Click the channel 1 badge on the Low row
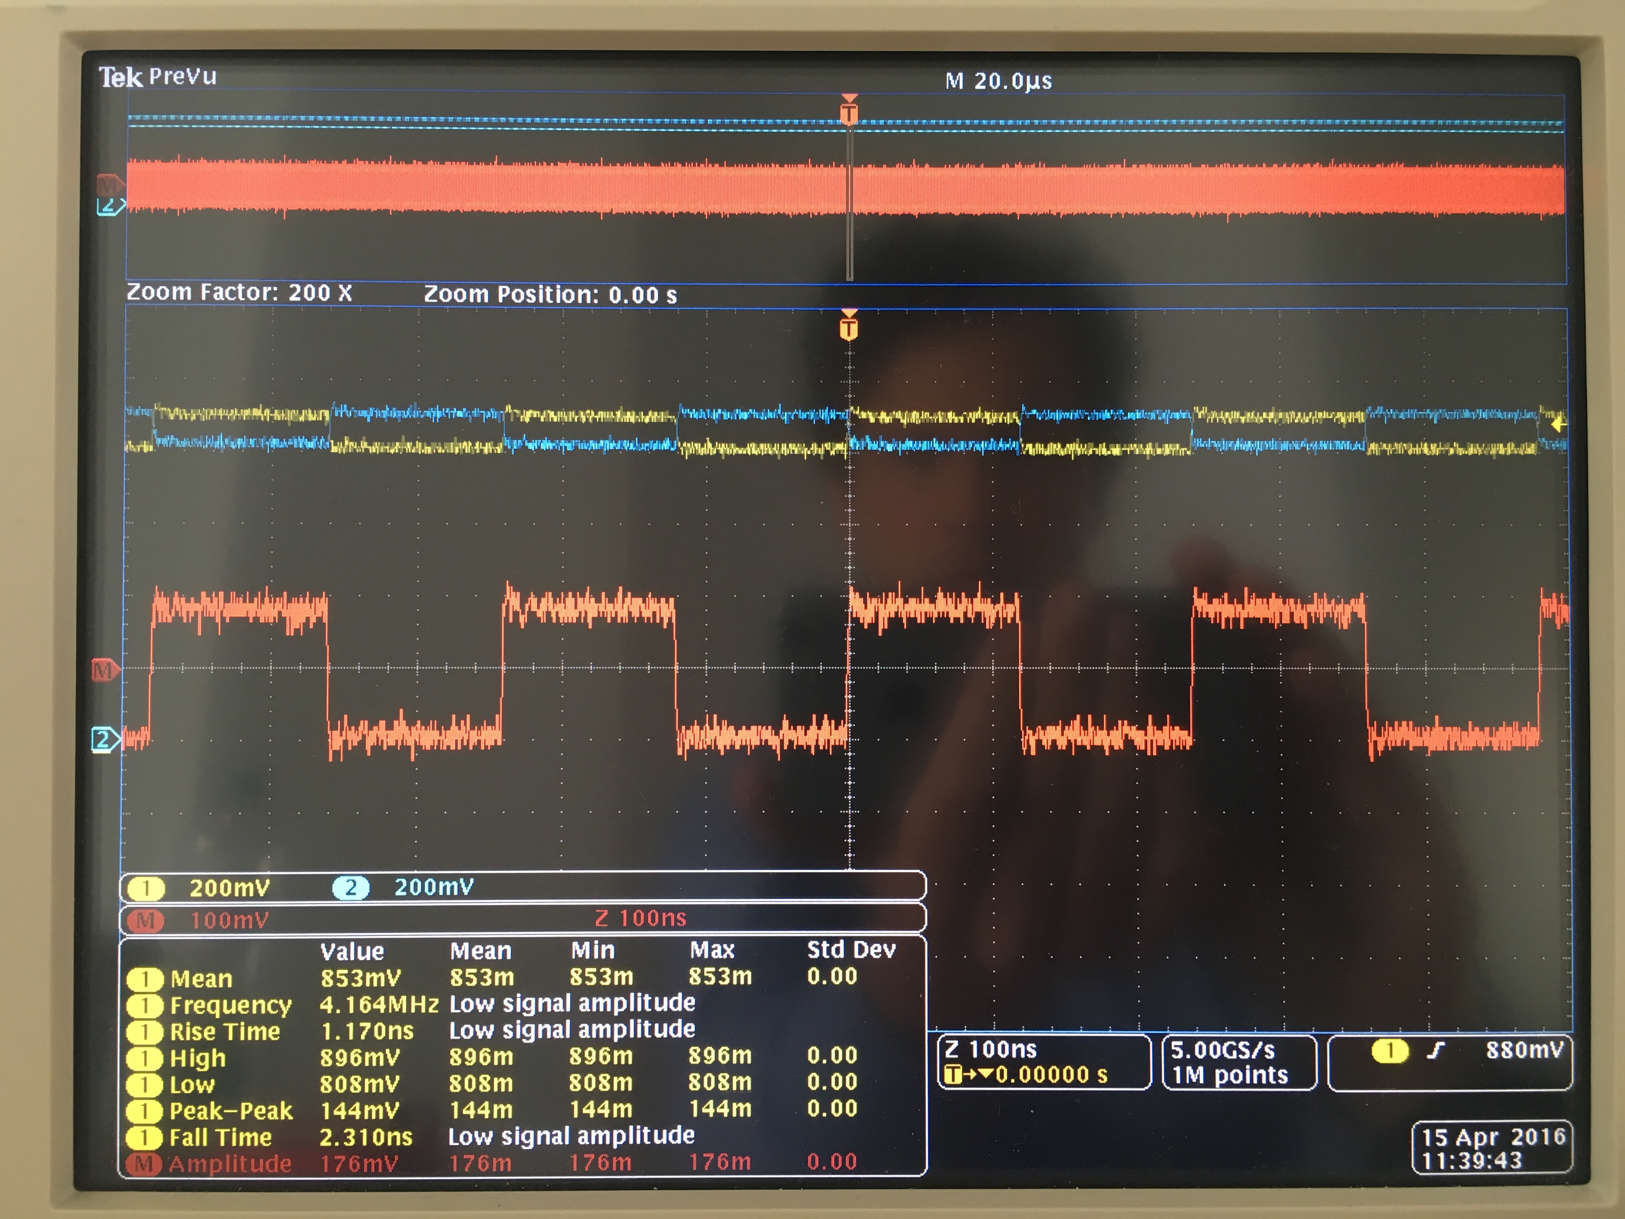This screenshot has width=1625, height=1219. (145, 1085)
